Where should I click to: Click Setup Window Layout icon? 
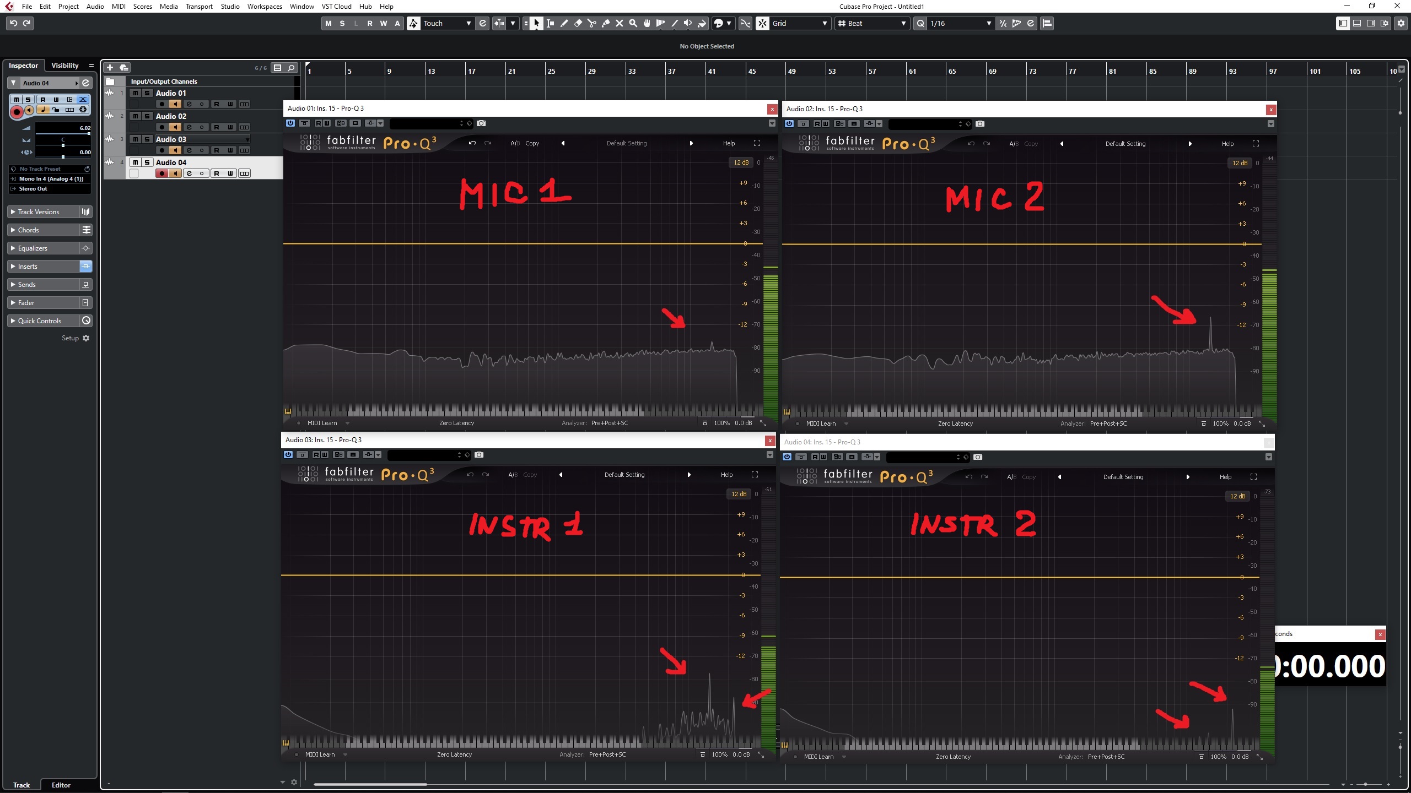pos(1385,23)
